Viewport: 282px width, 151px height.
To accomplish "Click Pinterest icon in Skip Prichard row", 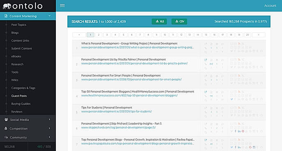I will [x=243, y=131].
